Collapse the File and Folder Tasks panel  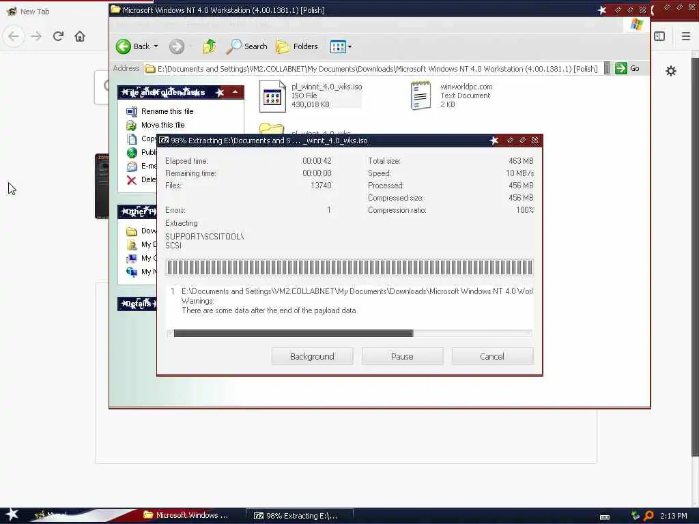coord(235,92)
